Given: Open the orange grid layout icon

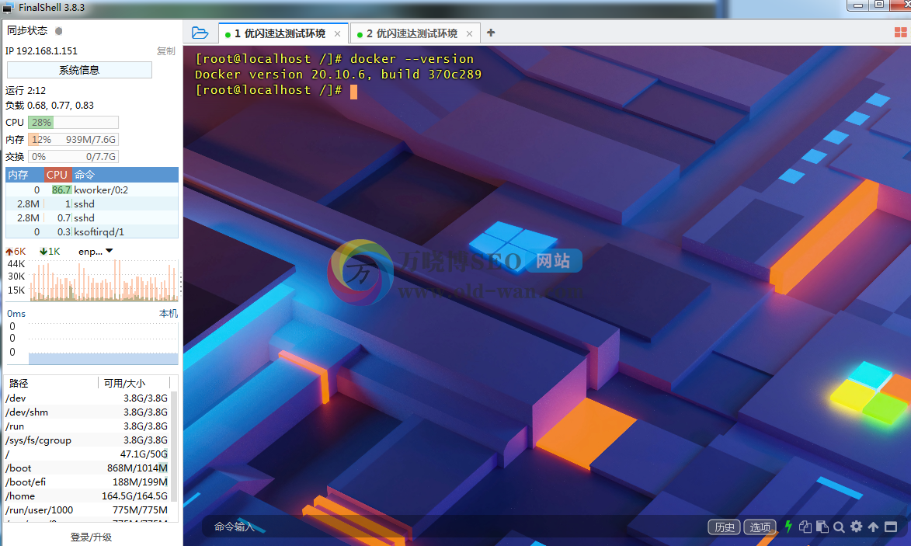Looking at the screenshot, I should [901, 33].
